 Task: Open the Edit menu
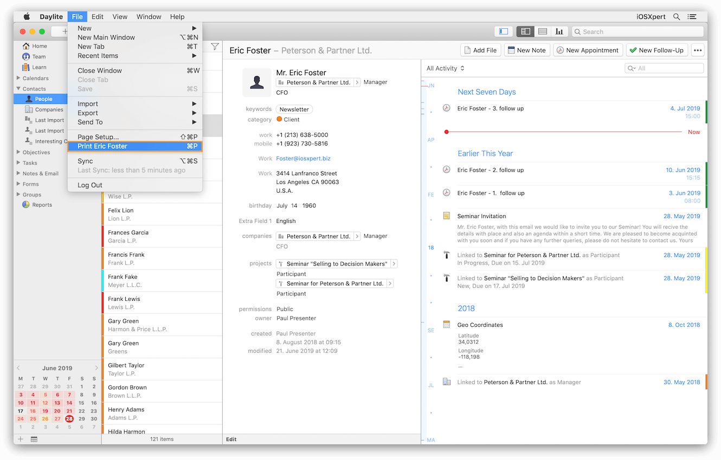click(x=98, y=17)
